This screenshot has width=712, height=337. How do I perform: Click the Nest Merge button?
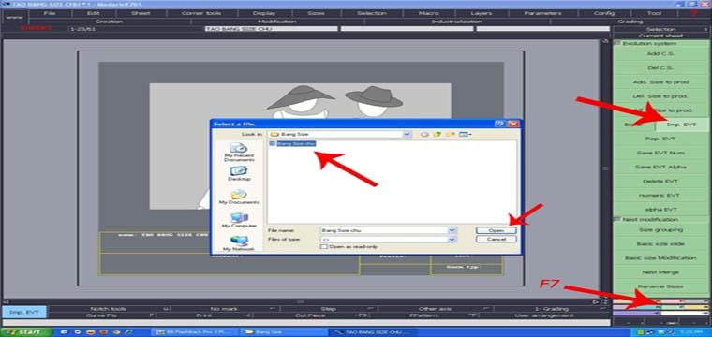(x=660, y=272)
